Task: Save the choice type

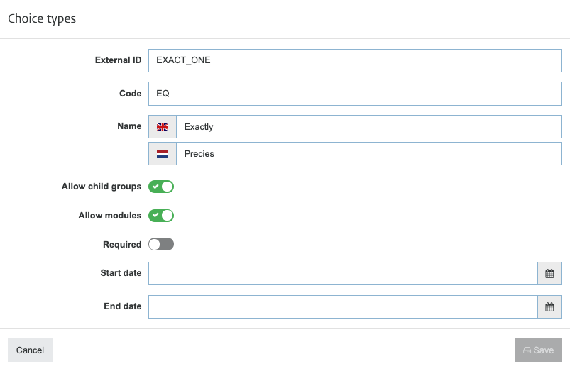Action: [538, 350]
